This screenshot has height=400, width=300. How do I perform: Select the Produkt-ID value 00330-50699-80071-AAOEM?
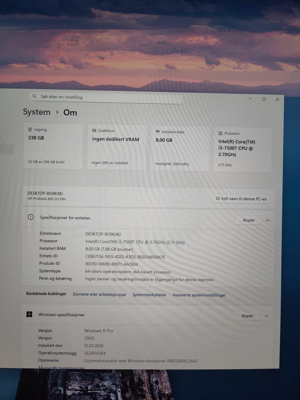tap(112, 264)
